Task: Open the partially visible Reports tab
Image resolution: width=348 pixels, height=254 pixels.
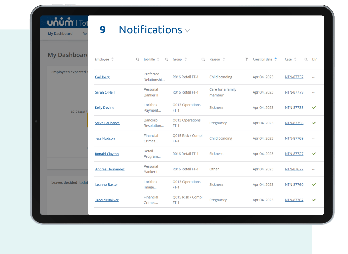Action: [85, 34]
